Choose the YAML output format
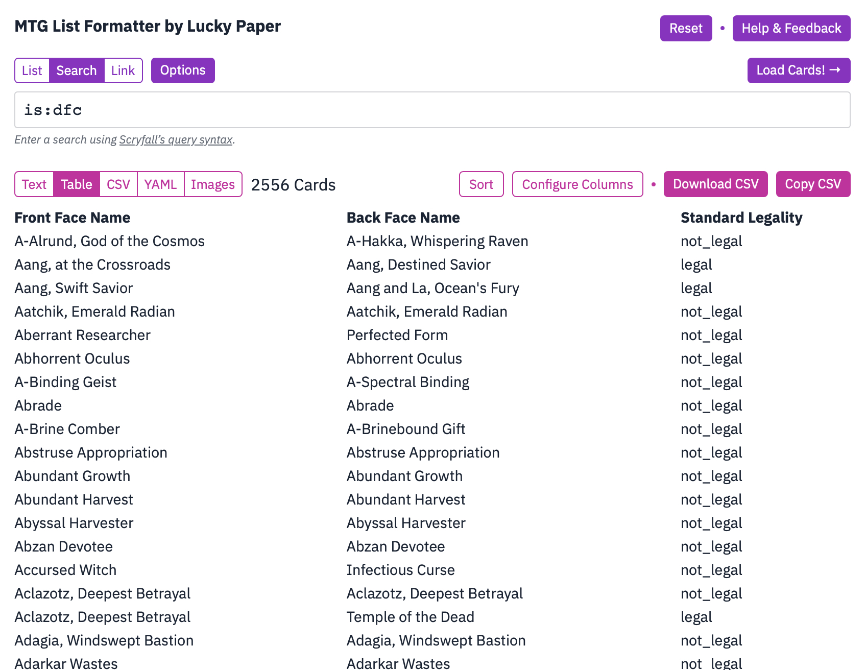 pos(160,184)
